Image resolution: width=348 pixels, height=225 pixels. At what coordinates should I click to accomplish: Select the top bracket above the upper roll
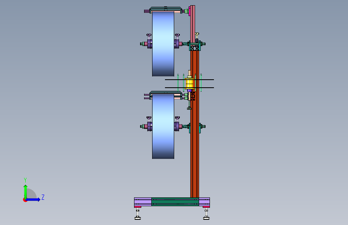click(166, 10)
